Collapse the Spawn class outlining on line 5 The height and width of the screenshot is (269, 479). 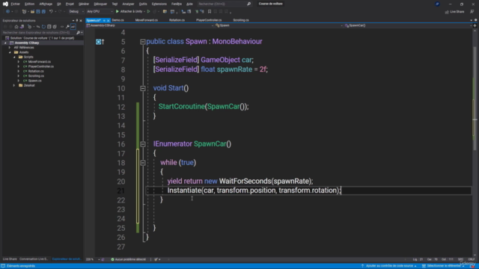coord(143,42)
